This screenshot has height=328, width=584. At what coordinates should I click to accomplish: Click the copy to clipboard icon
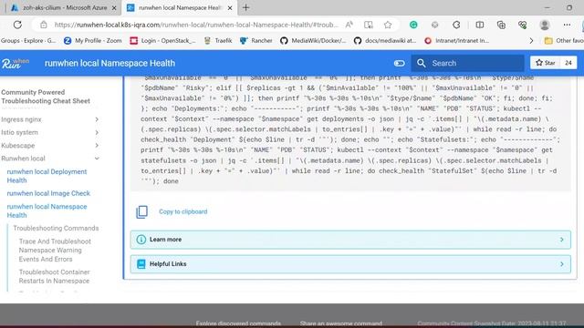click(x=142, y=211)
